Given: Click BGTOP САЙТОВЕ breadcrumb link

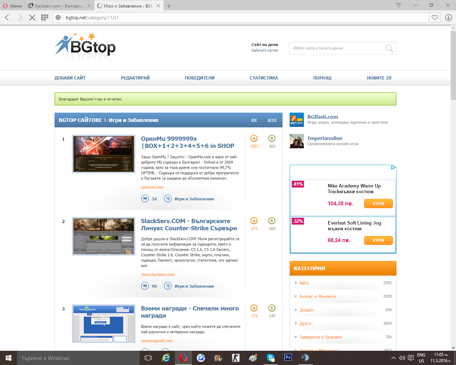Looking at the screenshot, I should click(81, 120).
